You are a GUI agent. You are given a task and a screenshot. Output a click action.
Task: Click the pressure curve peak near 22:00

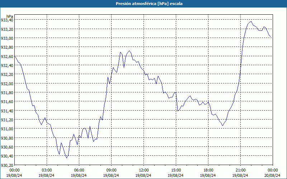251,21
